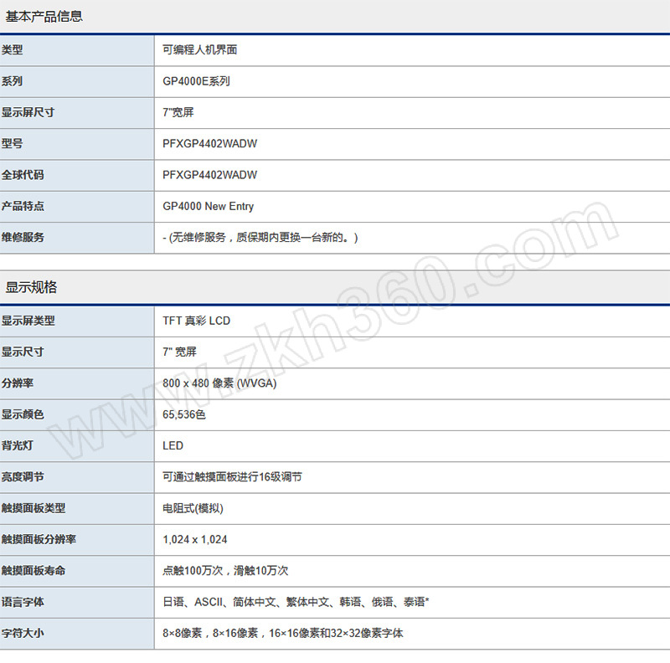Click the 亮度调节 label cell

coord(77,477)
